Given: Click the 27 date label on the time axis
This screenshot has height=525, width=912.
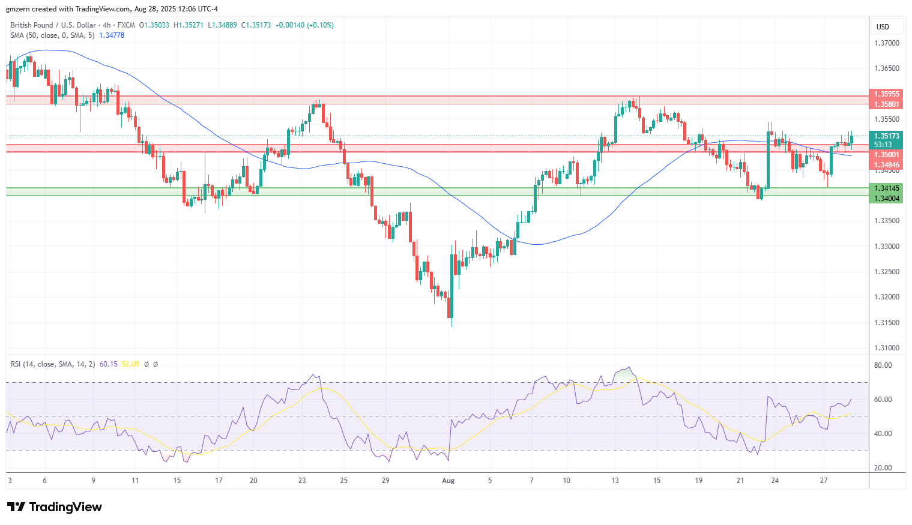Looking at the screenshot, I should pos(824,481).
